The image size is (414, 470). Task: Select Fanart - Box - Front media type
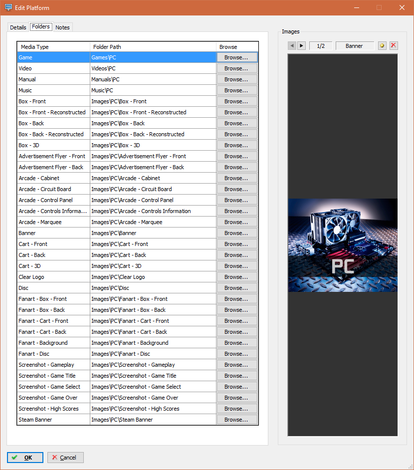pyautogui.click(x=53, y=299)
